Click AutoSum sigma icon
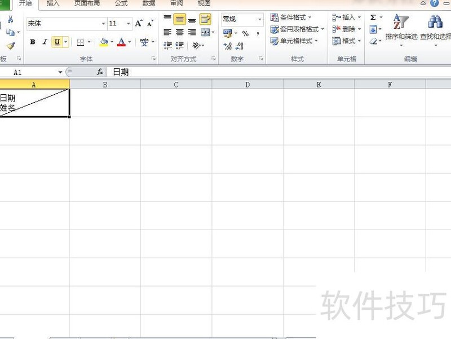Viewport: 451px width, 339px height. [373, 17]
